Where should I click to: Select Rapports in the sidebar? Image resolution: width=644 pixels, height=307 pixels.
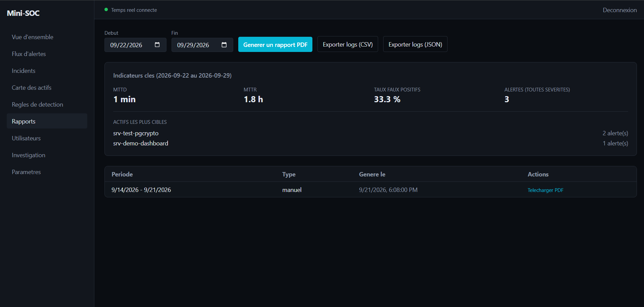tap(47, 121)
